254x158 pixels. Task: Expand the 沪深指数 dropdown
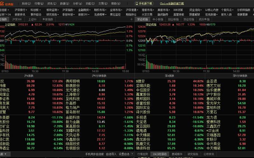68,10
